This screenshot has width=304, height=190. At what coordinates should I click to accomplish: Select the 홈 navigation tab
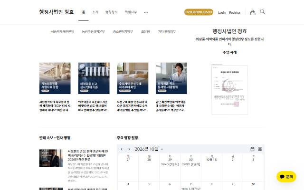84,12
